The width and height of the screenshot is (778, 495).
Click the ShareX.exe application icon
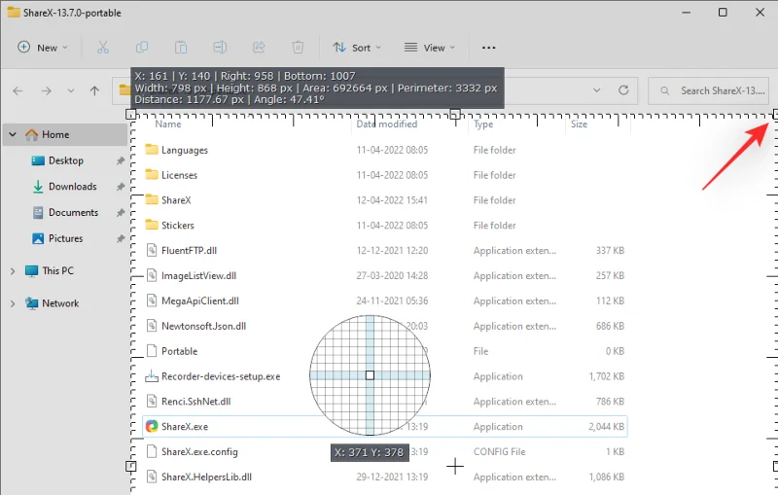coord(152,427)
